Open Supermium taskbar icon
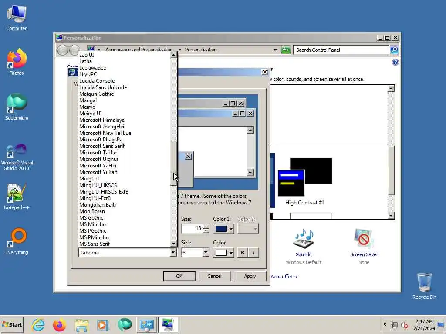This screenshot has height=334, width=446. click(125, 324)
